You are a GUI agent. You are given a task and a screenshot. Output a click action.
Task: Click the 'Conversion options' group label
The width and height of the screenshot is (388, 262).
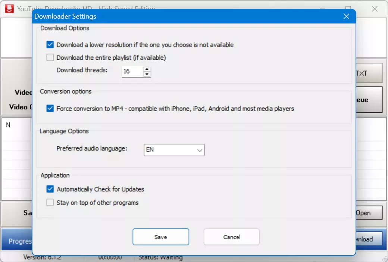66,91
